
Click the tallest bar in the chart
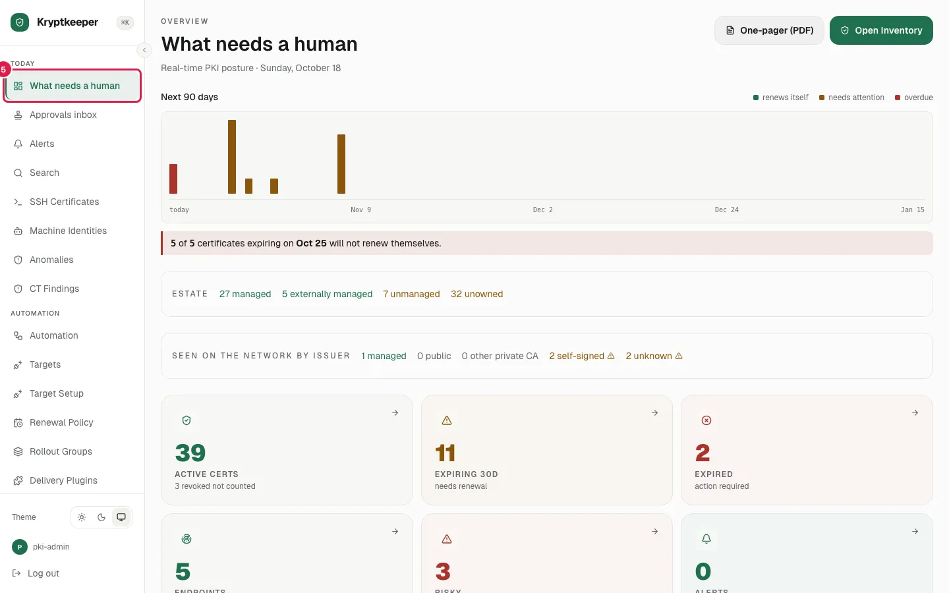232,157
